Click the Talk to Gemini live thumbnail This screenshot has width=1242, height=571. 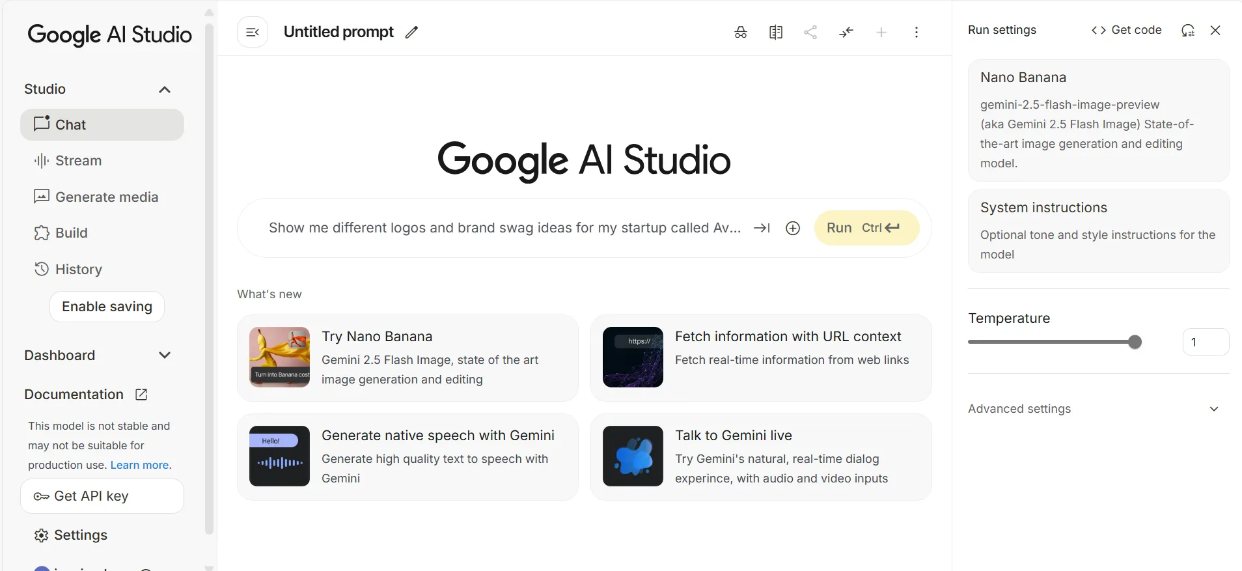(x=633, y=456)
